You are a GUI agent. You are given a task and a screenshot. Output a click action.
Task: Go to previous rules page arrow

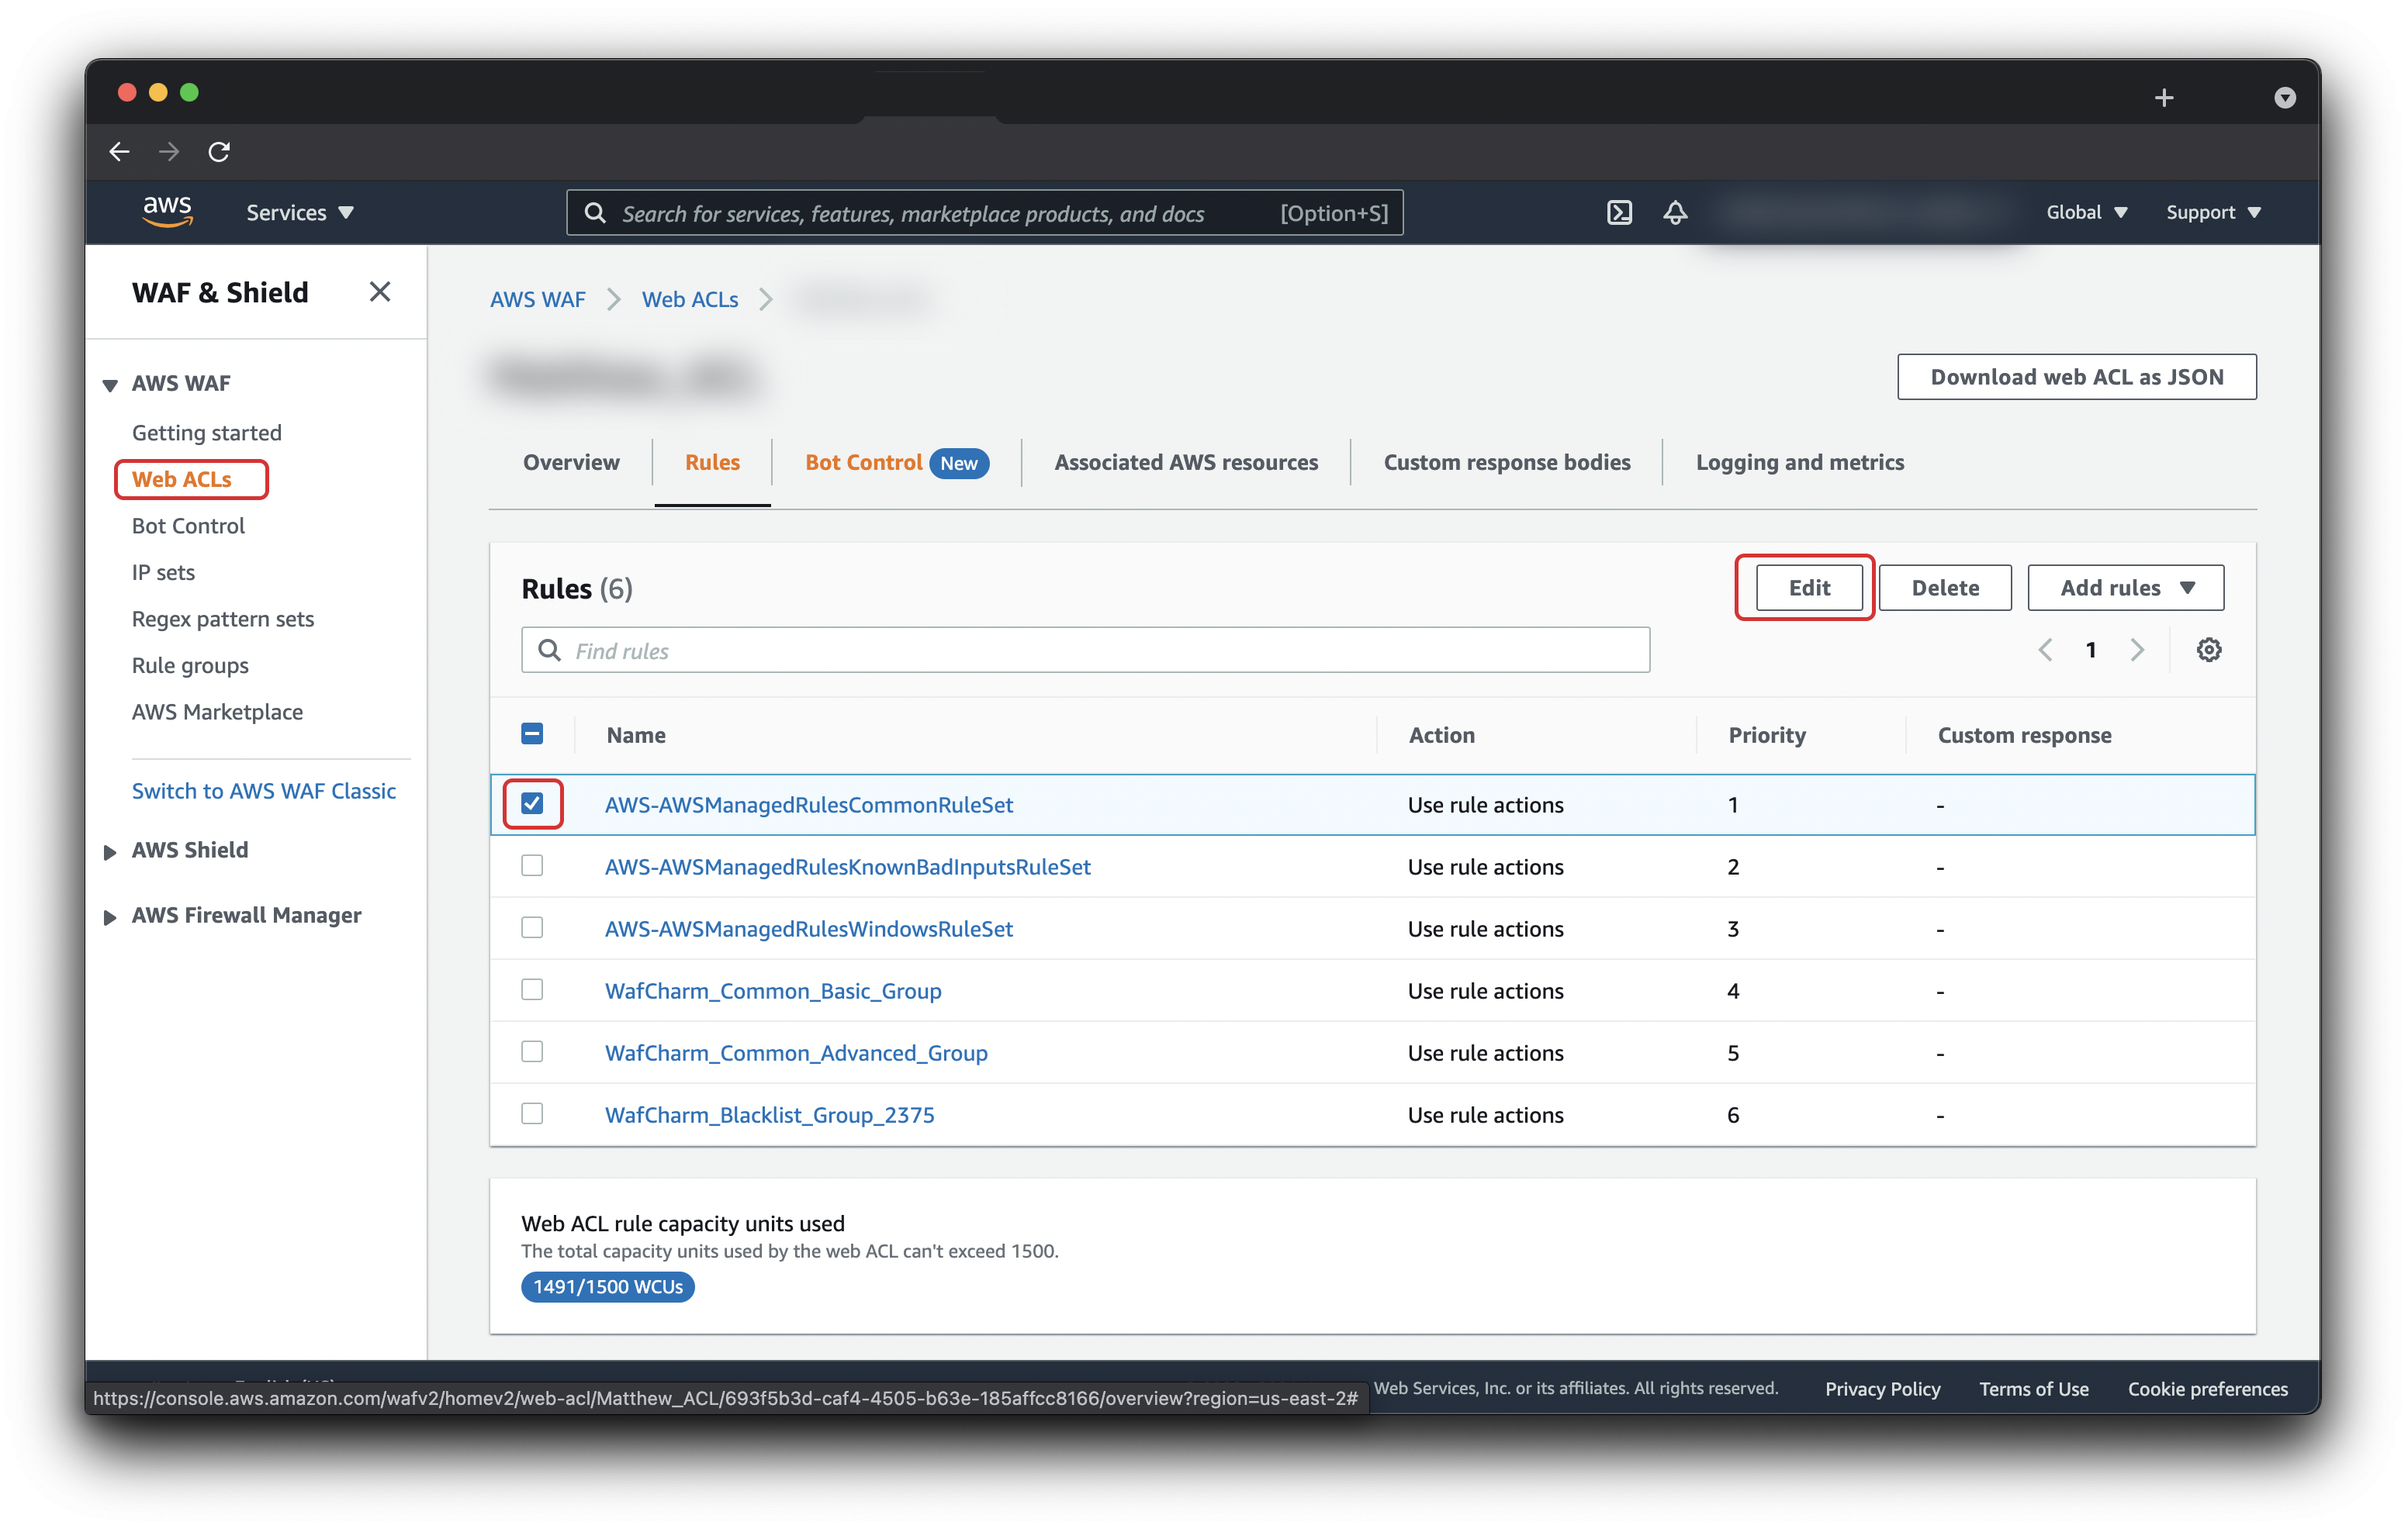(2045, 650)
